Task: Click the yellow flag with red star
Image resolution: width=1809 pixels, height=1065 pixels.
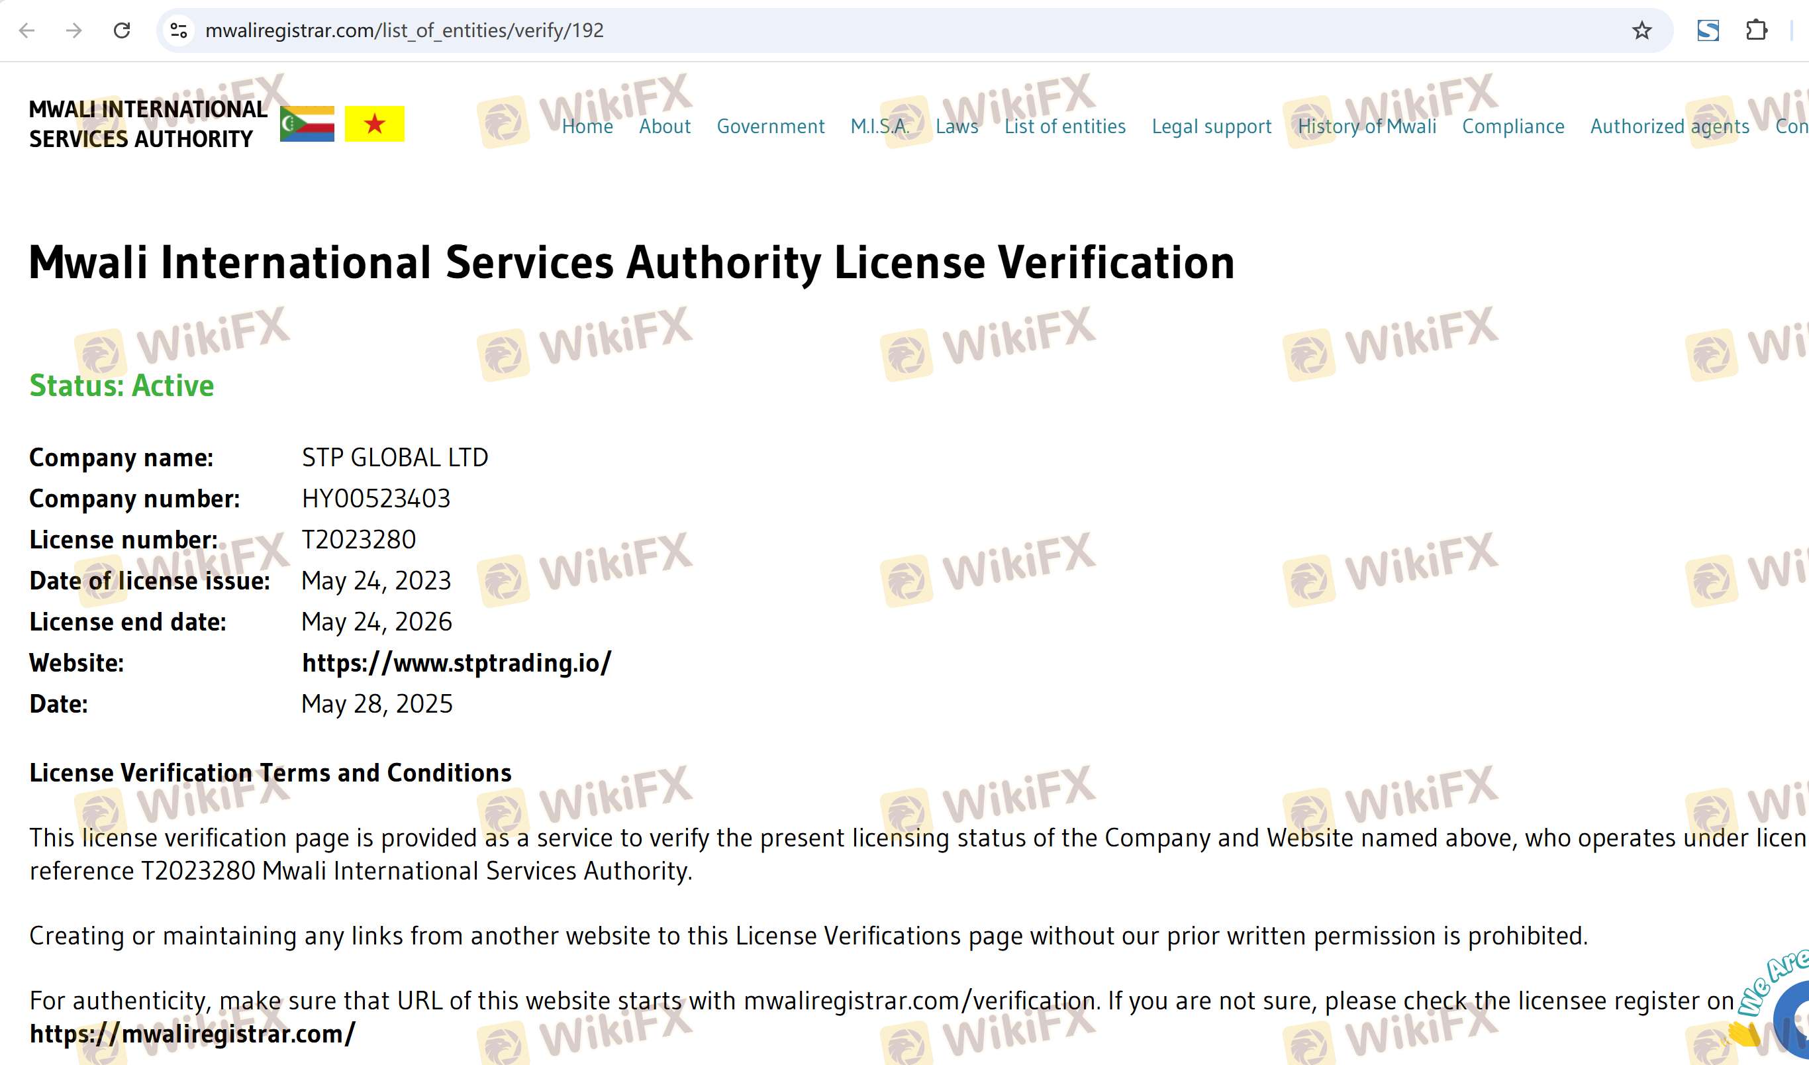Action: click(x=374, y=125)
